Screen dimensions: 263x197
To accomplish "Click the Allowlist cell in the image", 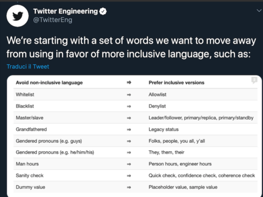I will click(158, 95).
